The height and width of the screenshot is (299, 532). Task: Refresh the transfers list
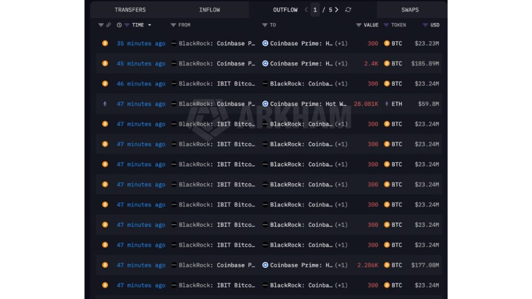tap(348, 10)
